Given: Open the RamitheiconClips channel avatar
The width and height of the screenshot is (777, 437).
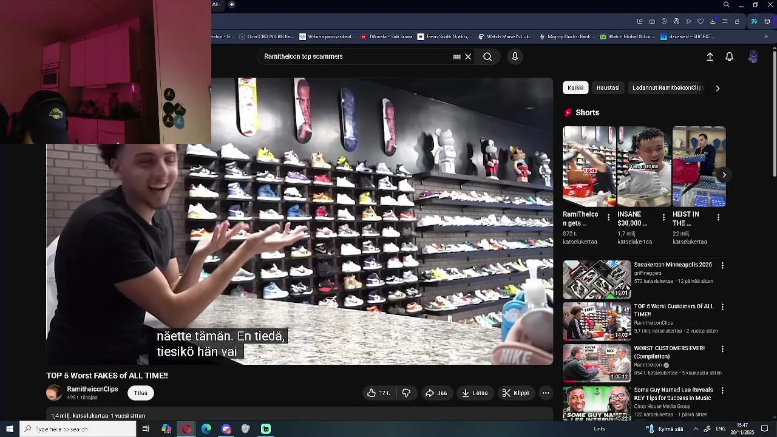Looking at the screenshot, I should 54,393.
